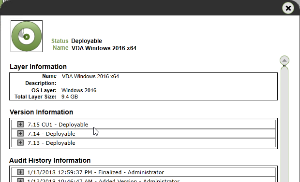Click the OS Layer value Windows 2016
The width and height of the screenshot is (300, 182).
[x=79, y=90]
